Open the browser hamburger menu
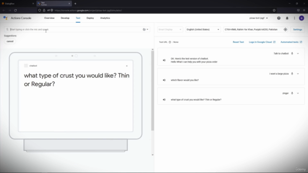The width and height of the screenshot is (308, 173). coord(304,11)
